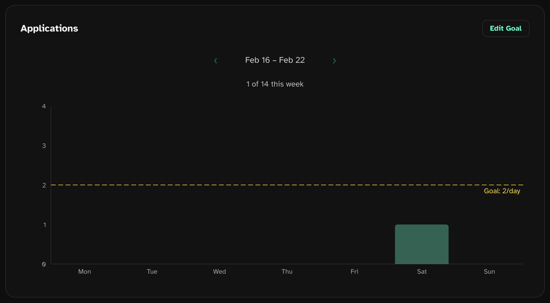The image size is (550, 303).
Task: Go to the previous week chevron
Action: (216, 61)
